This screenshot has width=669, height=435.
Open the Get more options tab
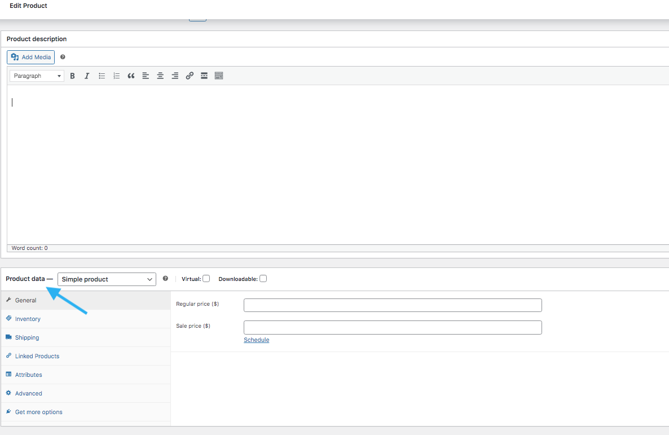[86, 412]
